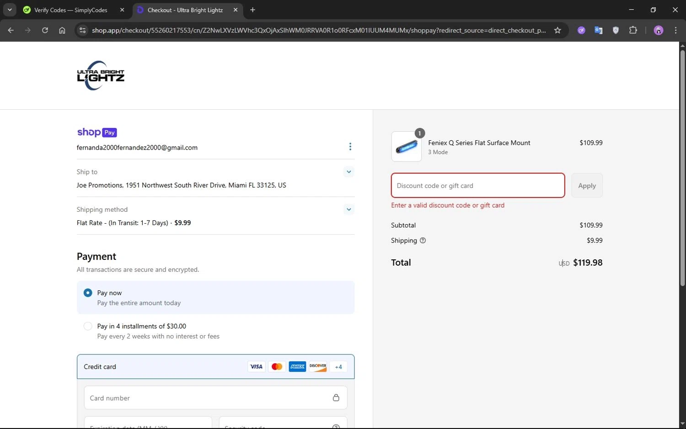Open the shield extension icon
The height and width of the screenshot is (429, 686).
point(616,30)
